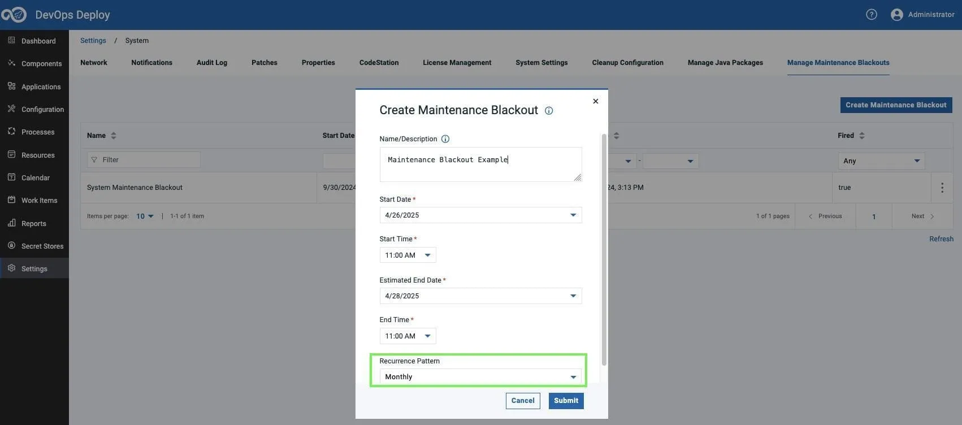Click the Cancel button
This screenshot has width=962, height=425.
point(523,401)
